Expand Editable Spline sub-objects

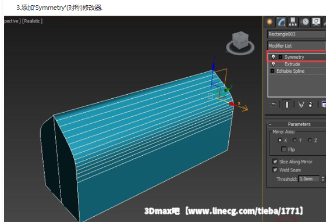point(272,71)
